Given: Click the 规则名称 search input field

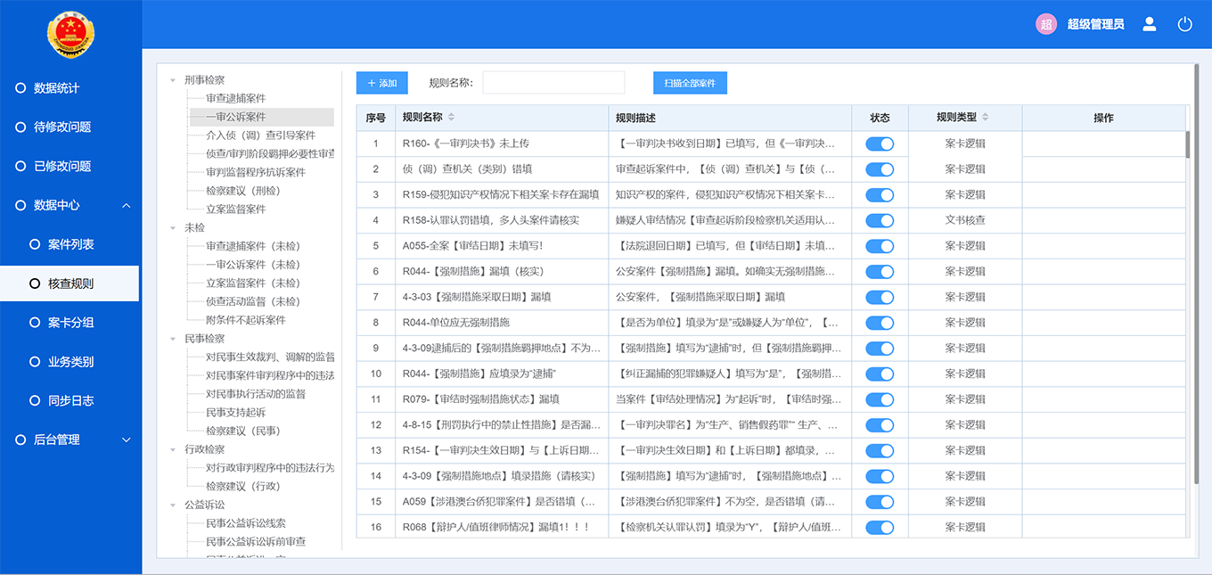Looking at the screenshot, I should [553, 82].
